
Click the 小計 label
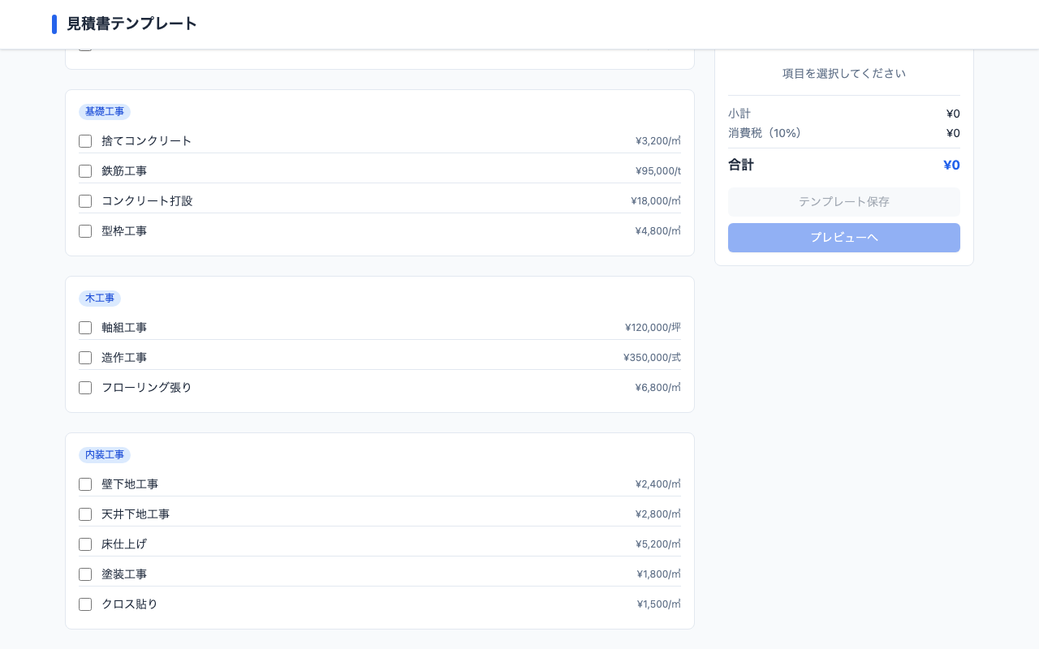pyautogui.click(x=739, y=114)
